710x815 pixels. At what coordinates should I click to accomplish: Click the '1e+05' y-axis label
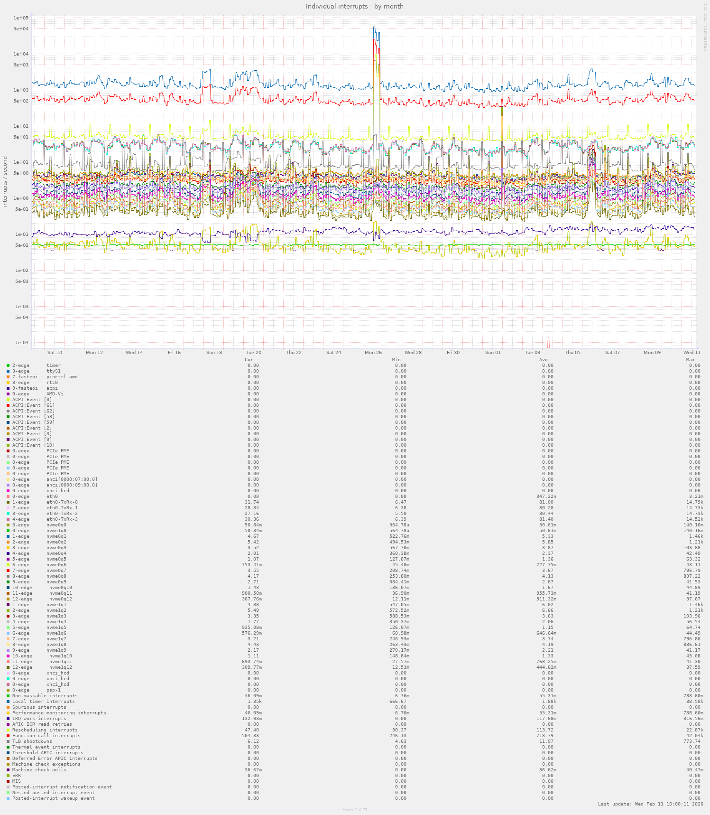coord(21,18)
